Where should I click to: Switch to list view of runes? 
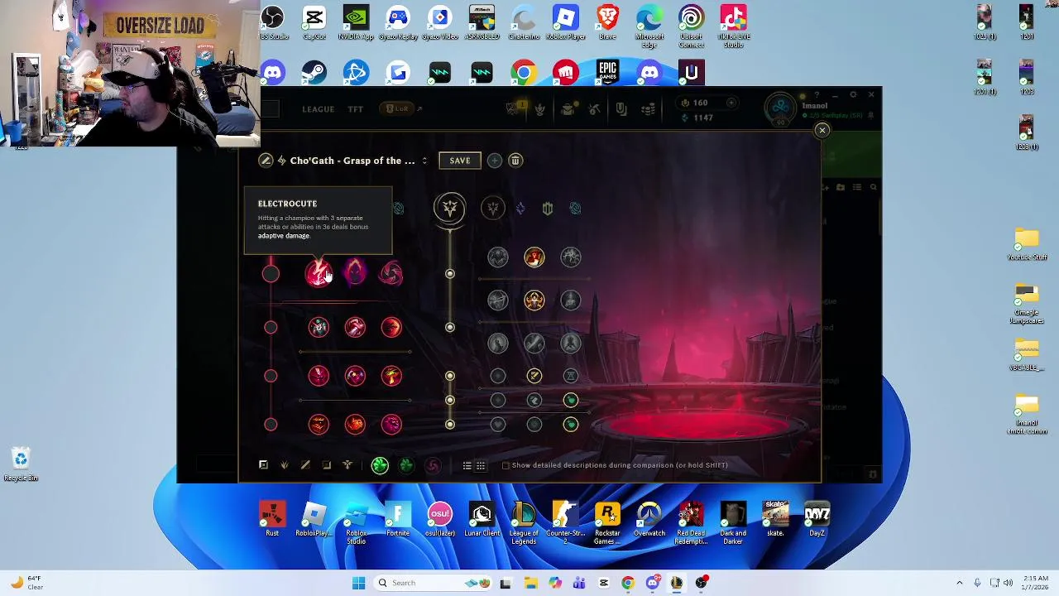[467, 465]
